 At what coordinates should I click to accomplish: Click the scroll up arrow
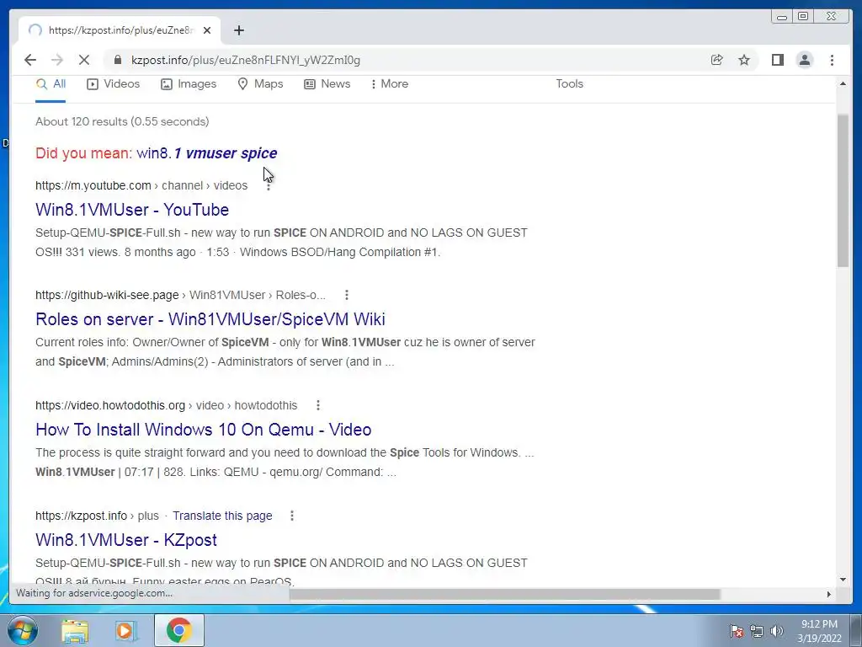point(843,83)
